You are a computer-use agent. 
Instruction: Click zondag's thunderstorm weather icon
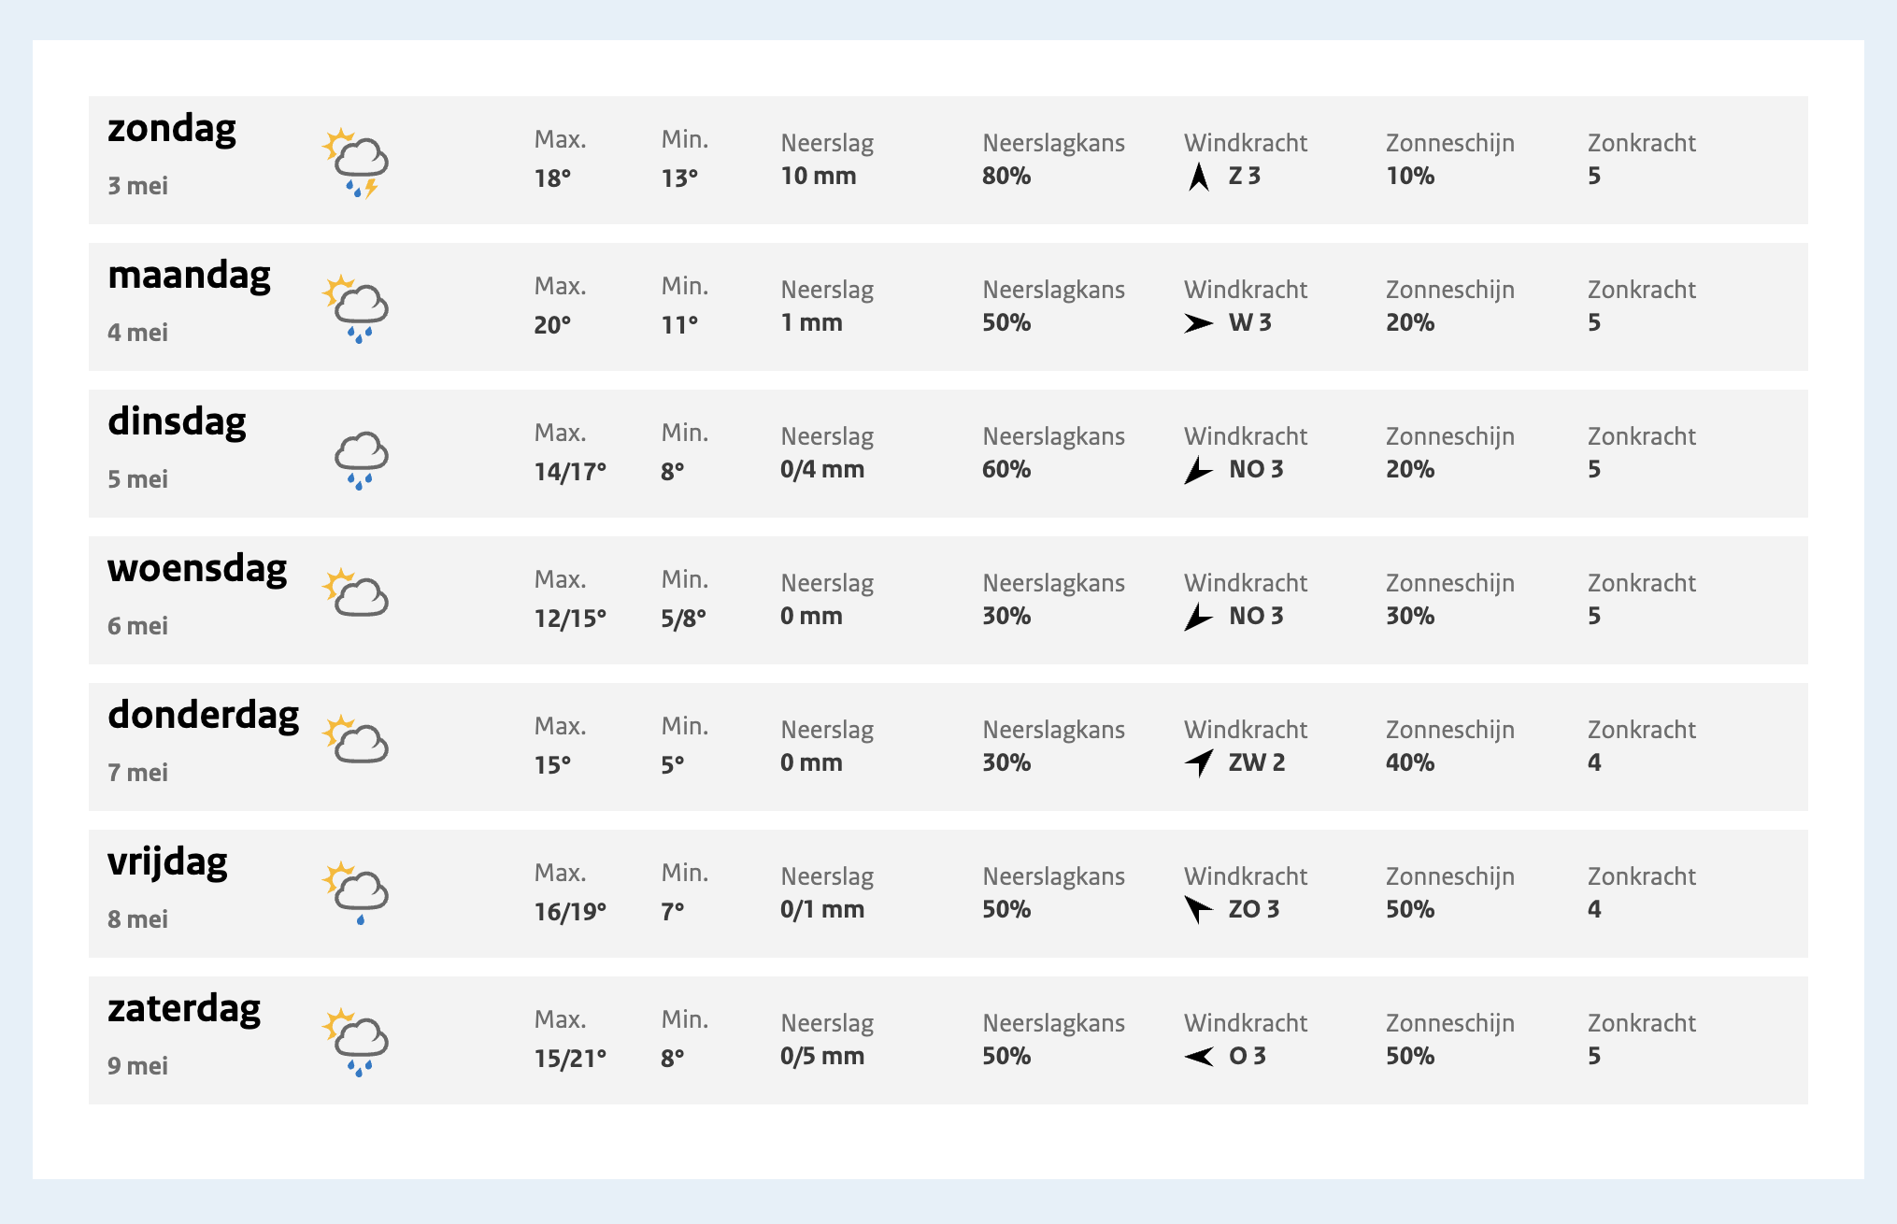coord(355,163)
